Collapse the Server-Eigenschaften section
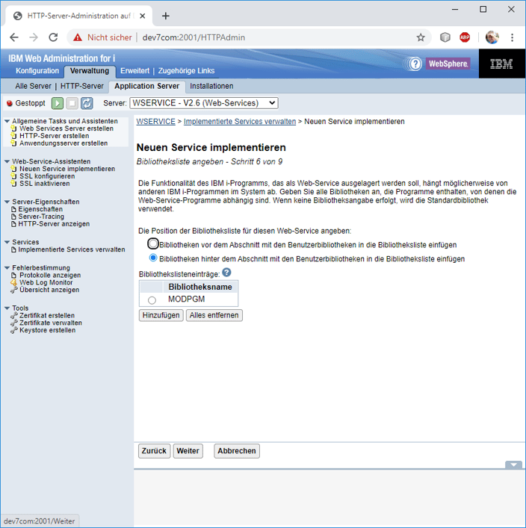Screen dimensions: 526x528 coord(7,202)
